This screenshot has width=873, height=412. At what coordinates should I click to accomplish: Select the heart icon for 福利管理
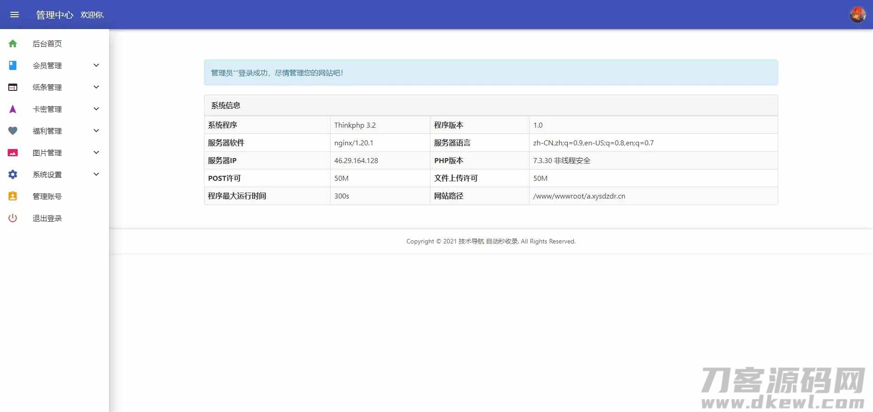(x=13, y=131)
